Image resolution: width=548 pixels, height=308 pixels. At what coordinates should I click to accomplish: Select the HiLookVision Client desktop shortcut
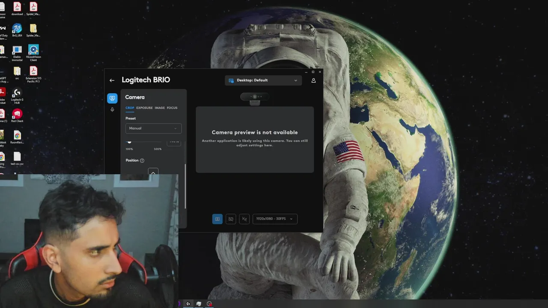pyautogui.click(x=33, y=53)
